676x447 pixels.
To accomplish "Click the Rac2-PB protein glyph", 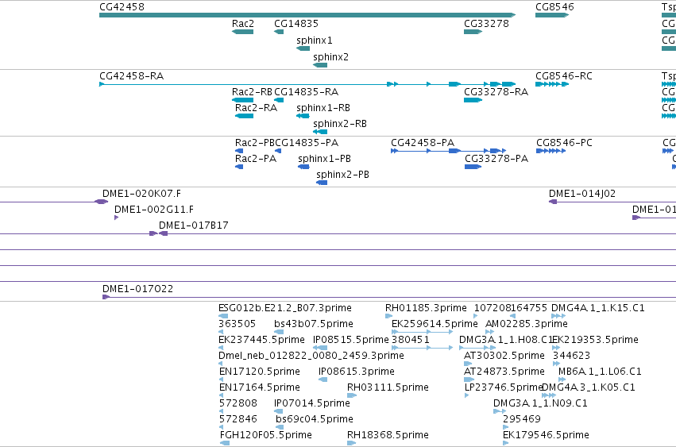I will pyautogui.click(x=239, y=151).
